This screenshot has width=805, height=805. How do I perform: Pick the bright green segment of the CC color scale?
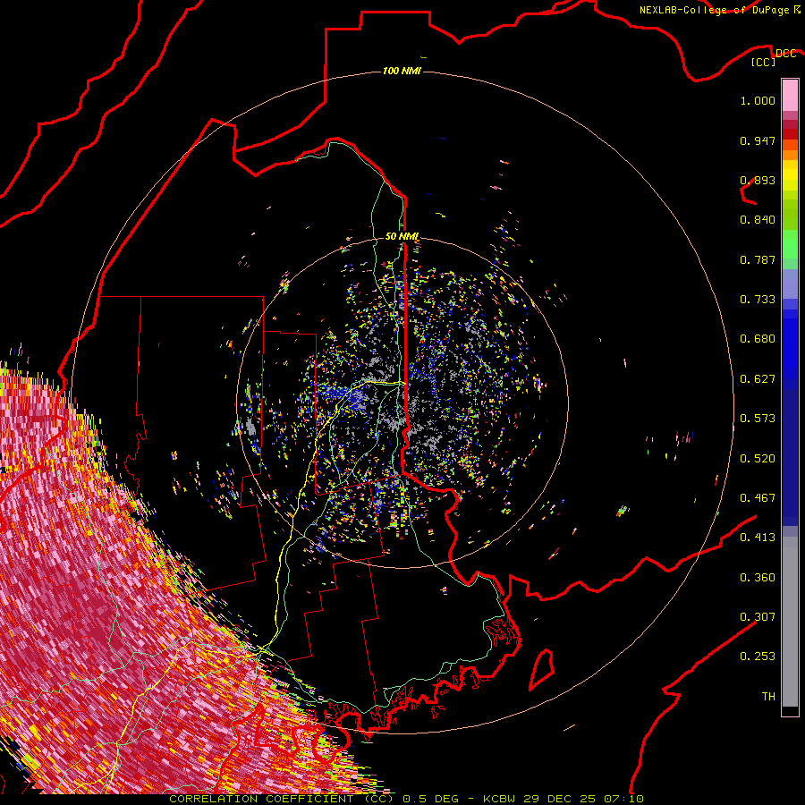790,244
